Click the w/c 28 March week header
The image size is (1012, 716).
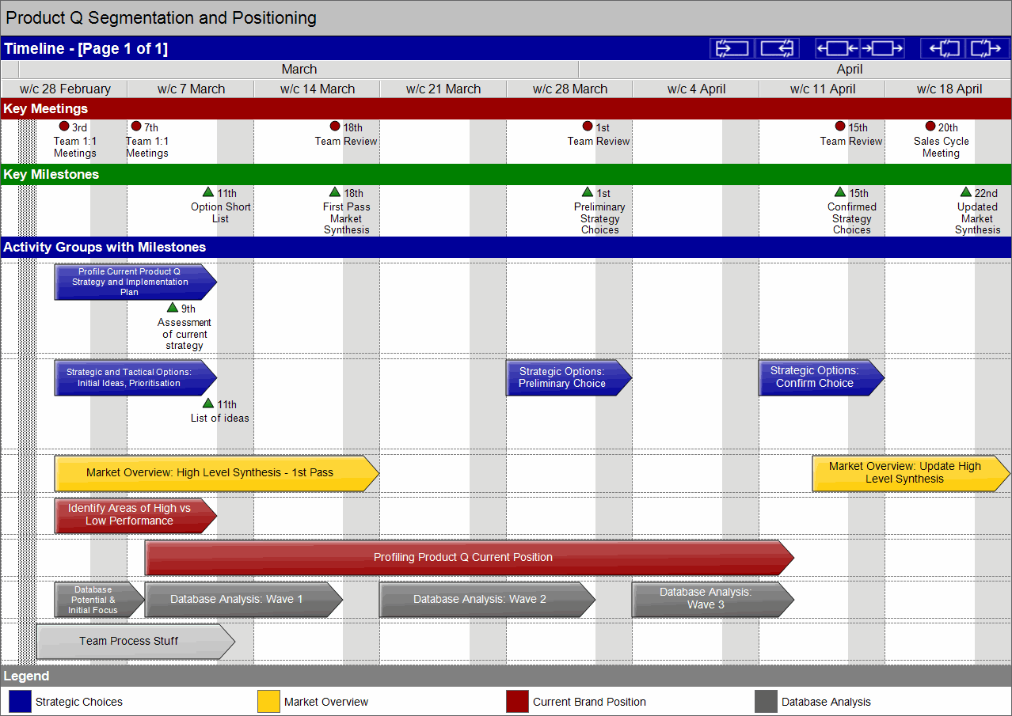[569, 89]
